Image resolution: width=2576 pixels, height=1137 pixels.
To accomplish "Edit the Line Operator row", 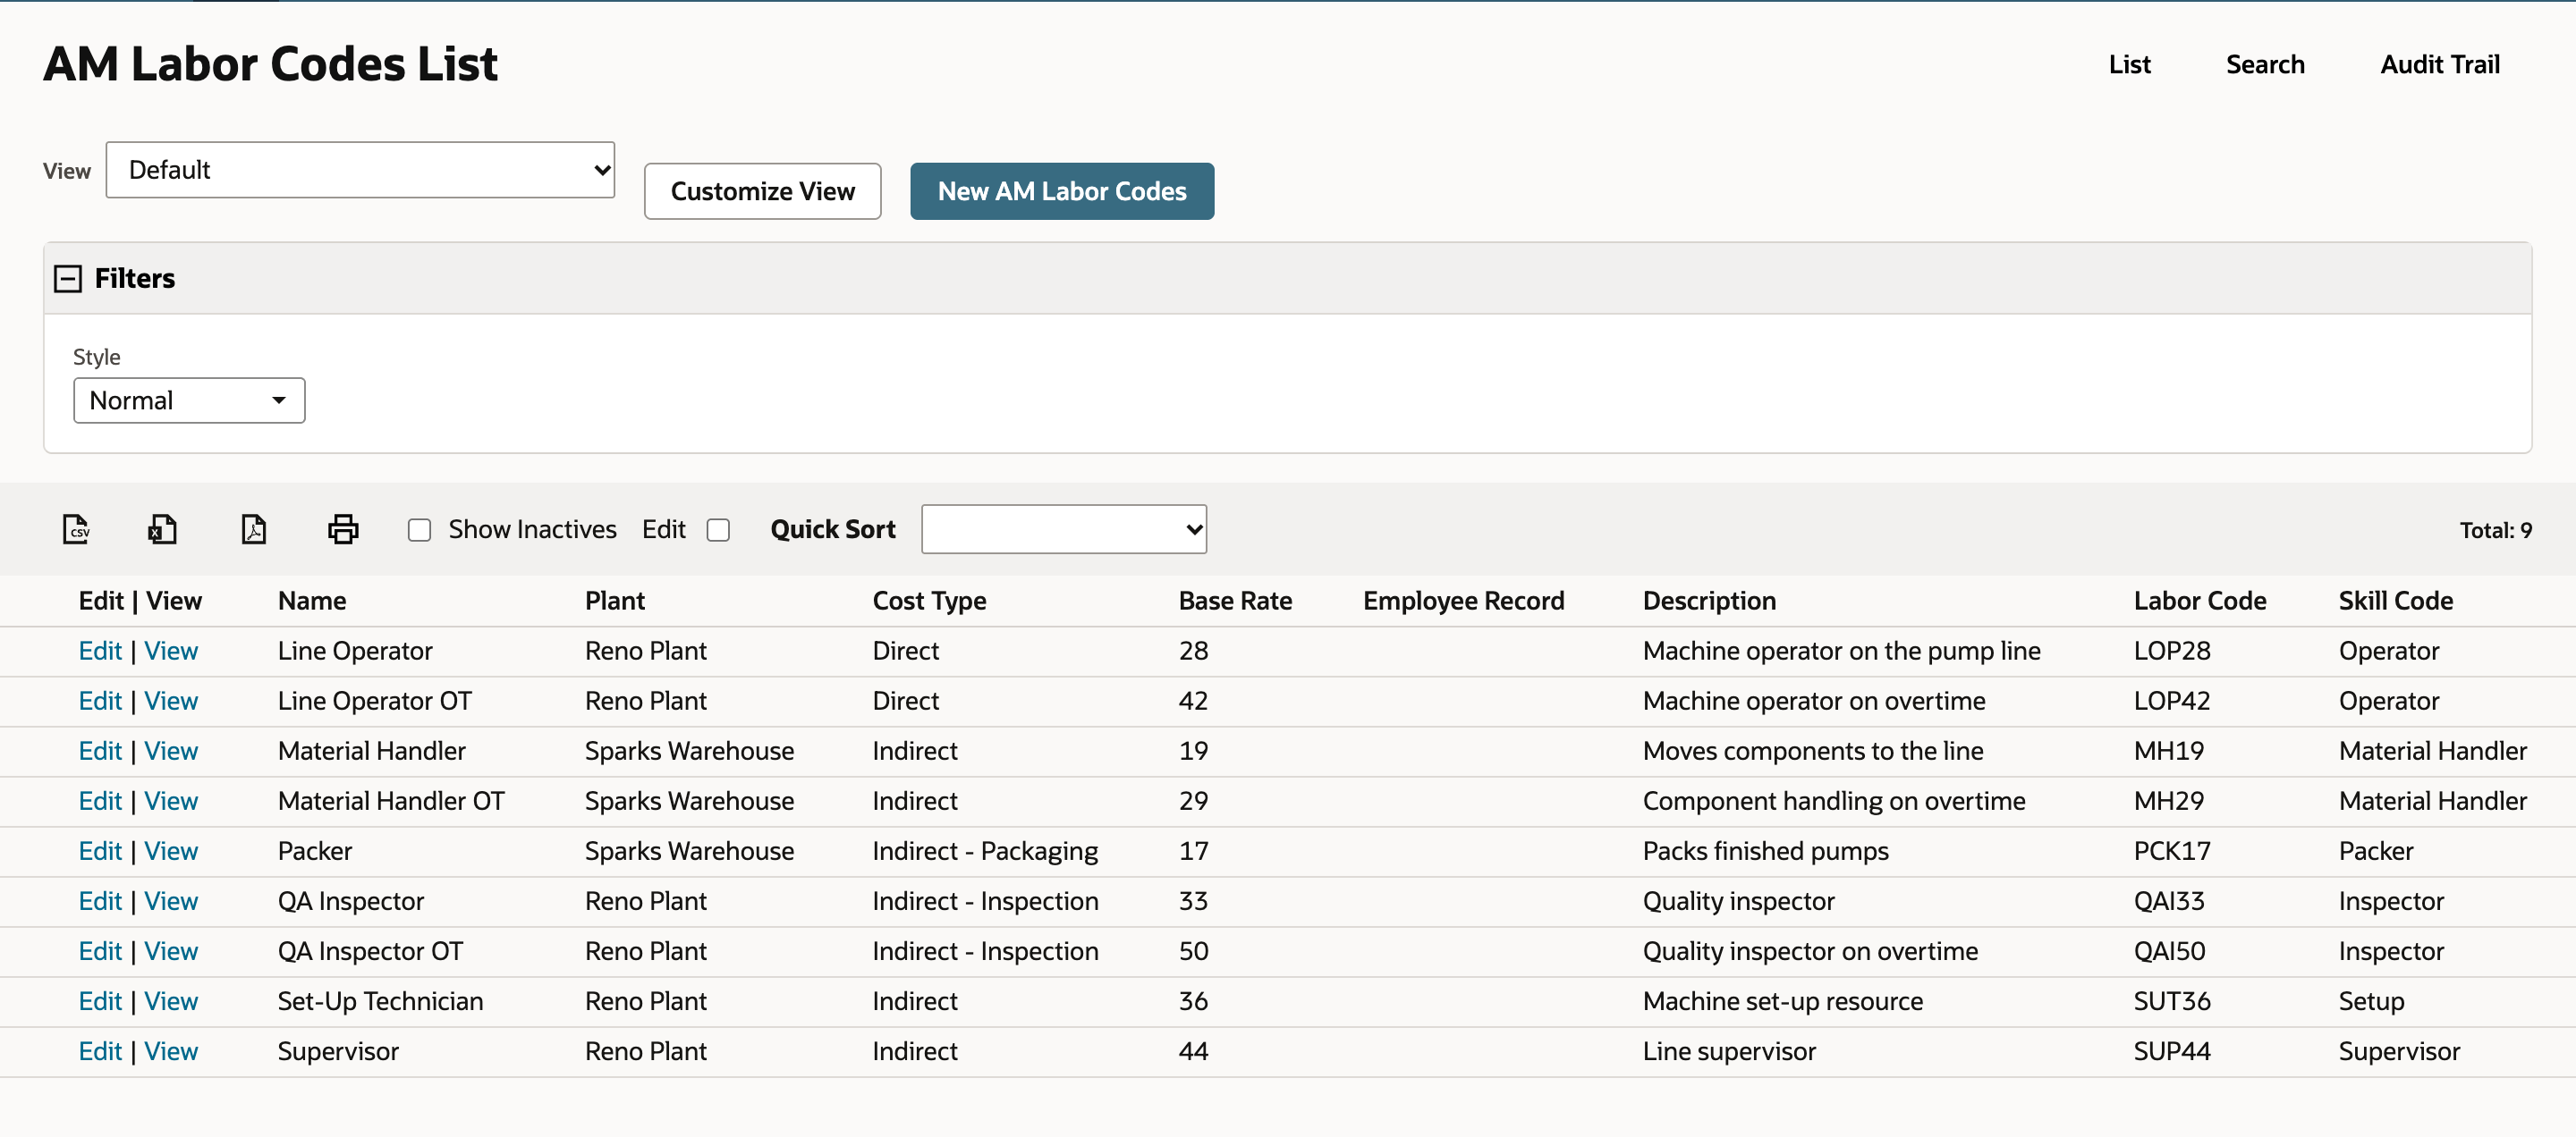I will [100, 652].
